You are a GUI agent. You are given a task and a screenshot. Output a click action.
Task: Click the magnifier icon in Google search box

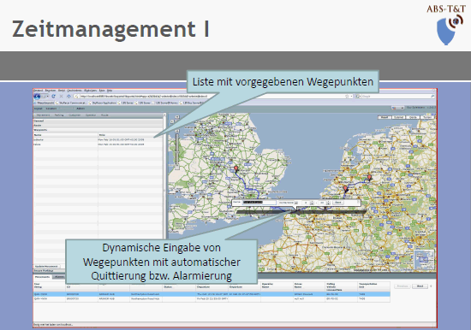coord(432,97)
